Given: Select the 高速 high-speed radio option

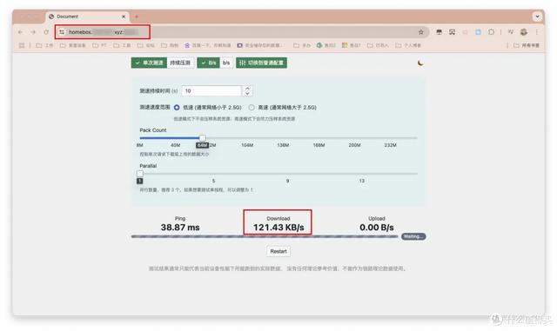Looking at the screenshot, I should tap(252, 107).
